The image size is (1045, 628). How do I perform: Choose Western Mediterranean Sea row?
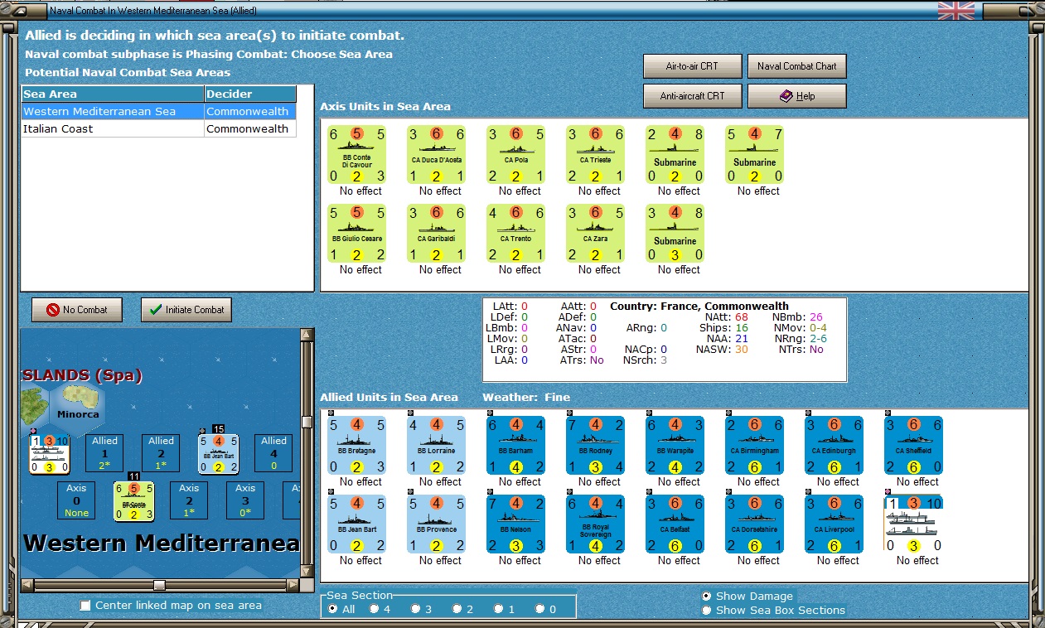[x=159, y=111]
